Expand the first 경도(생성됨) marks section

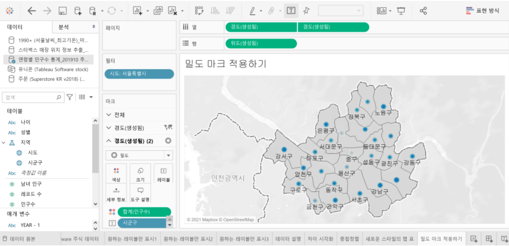tap(109, 128)
